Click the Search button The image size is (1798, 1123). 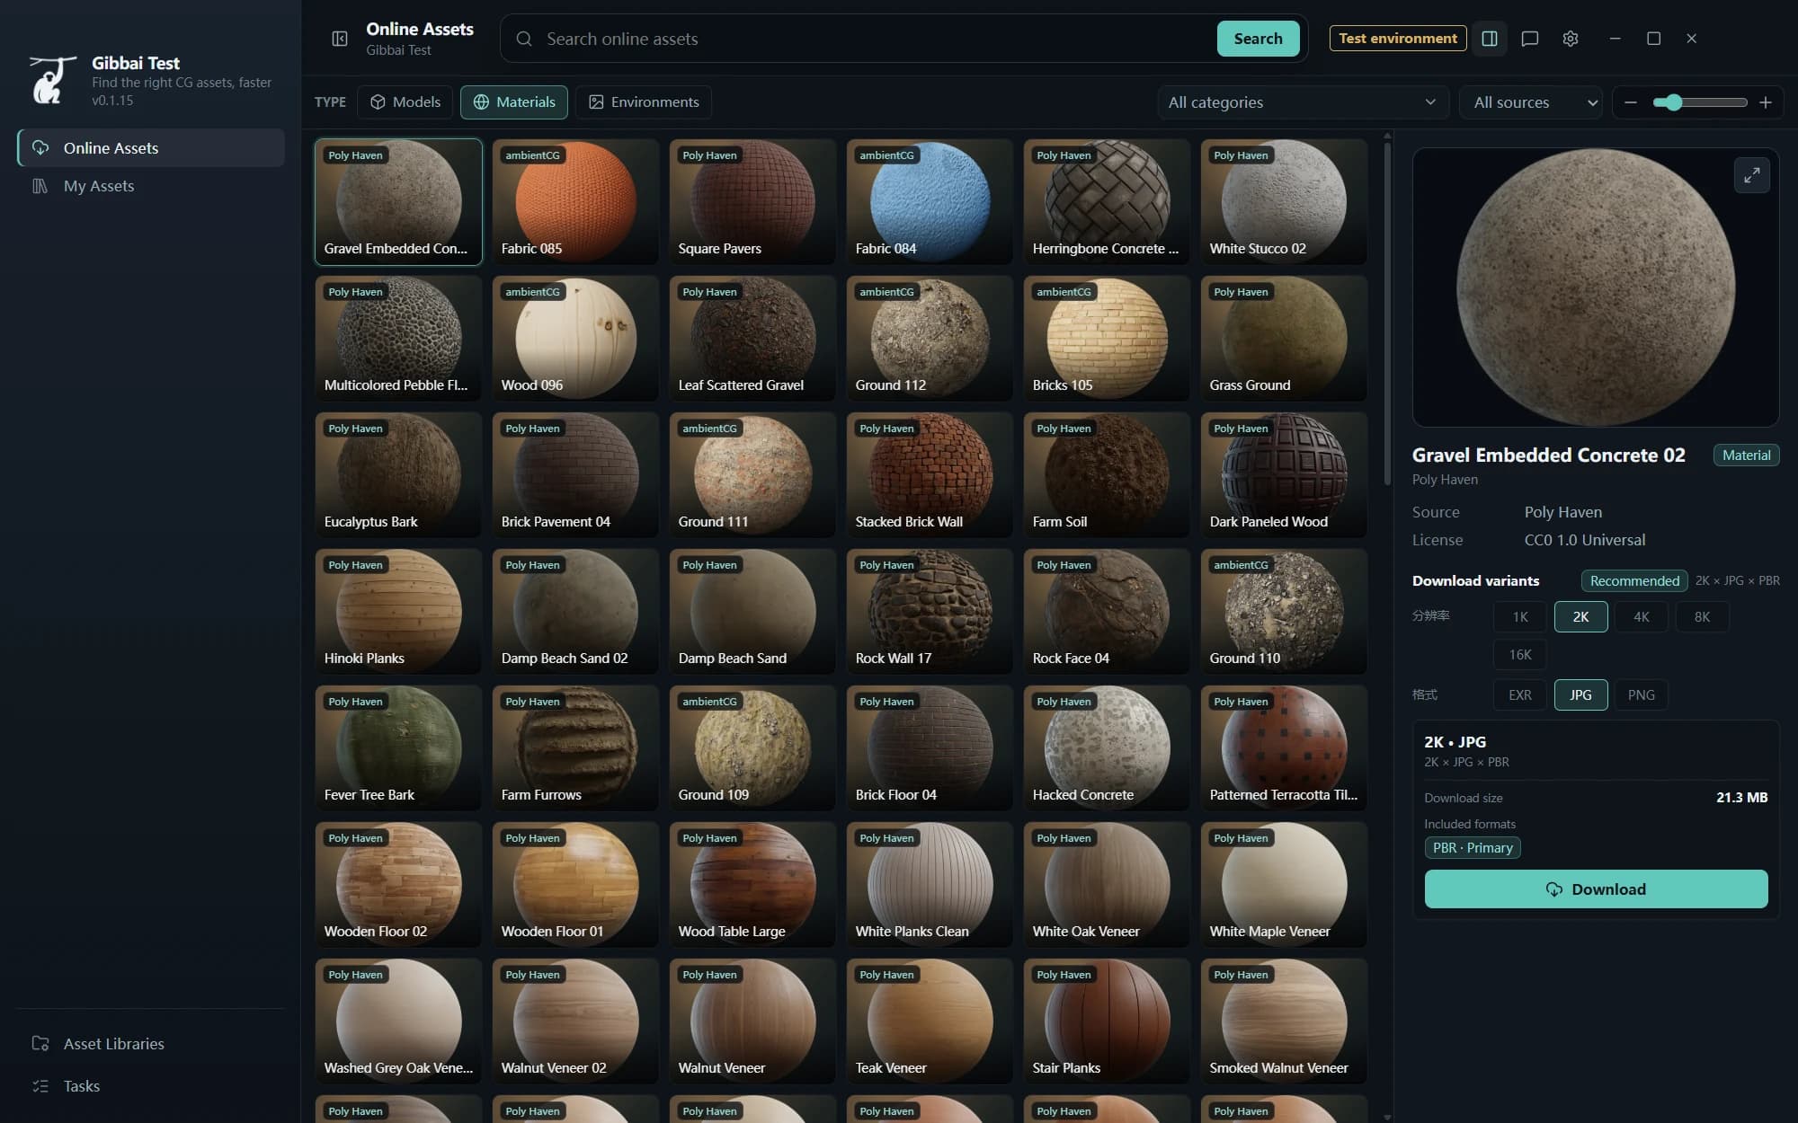[1258, 39]
